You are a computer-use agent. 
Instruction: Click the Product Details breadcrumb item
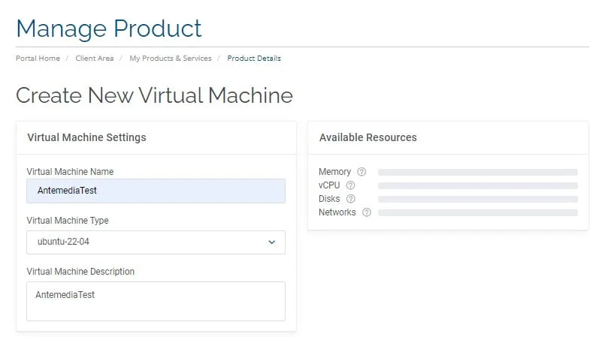pyautogui.click(x=254, y=59)
